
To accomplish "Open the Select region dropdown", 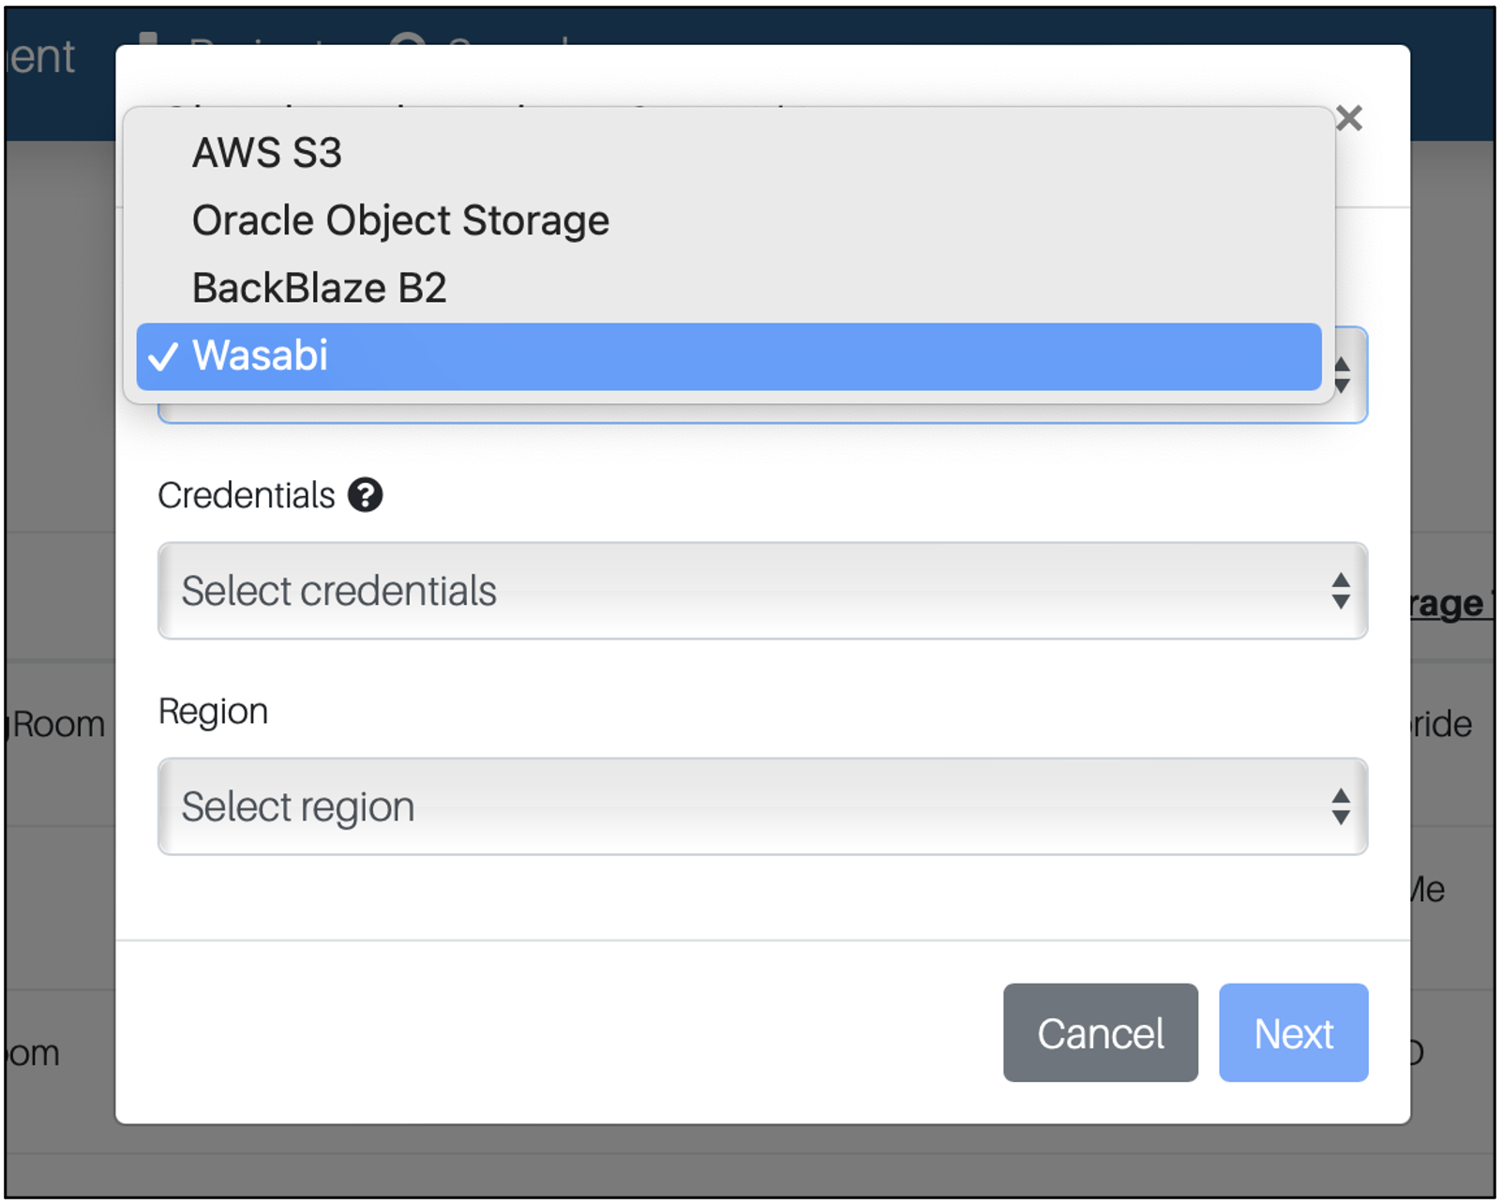I will (762, 806).
